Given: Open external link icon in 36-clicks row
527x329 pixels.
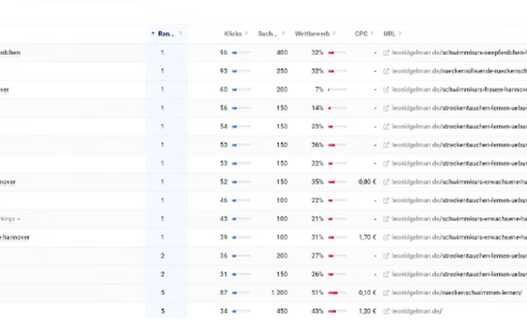Looking at the screenshot, I should (386, 256).
